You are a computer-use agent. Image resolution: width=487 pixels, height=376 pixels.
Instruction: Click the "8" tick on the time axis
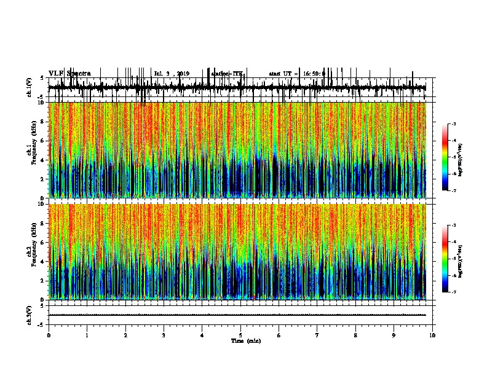tap(355, 335)
